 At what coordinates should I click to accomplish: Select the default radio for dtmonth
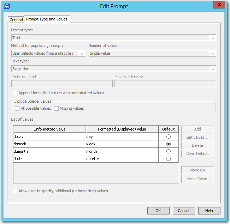pyautogui.click(x=168, y=151)
